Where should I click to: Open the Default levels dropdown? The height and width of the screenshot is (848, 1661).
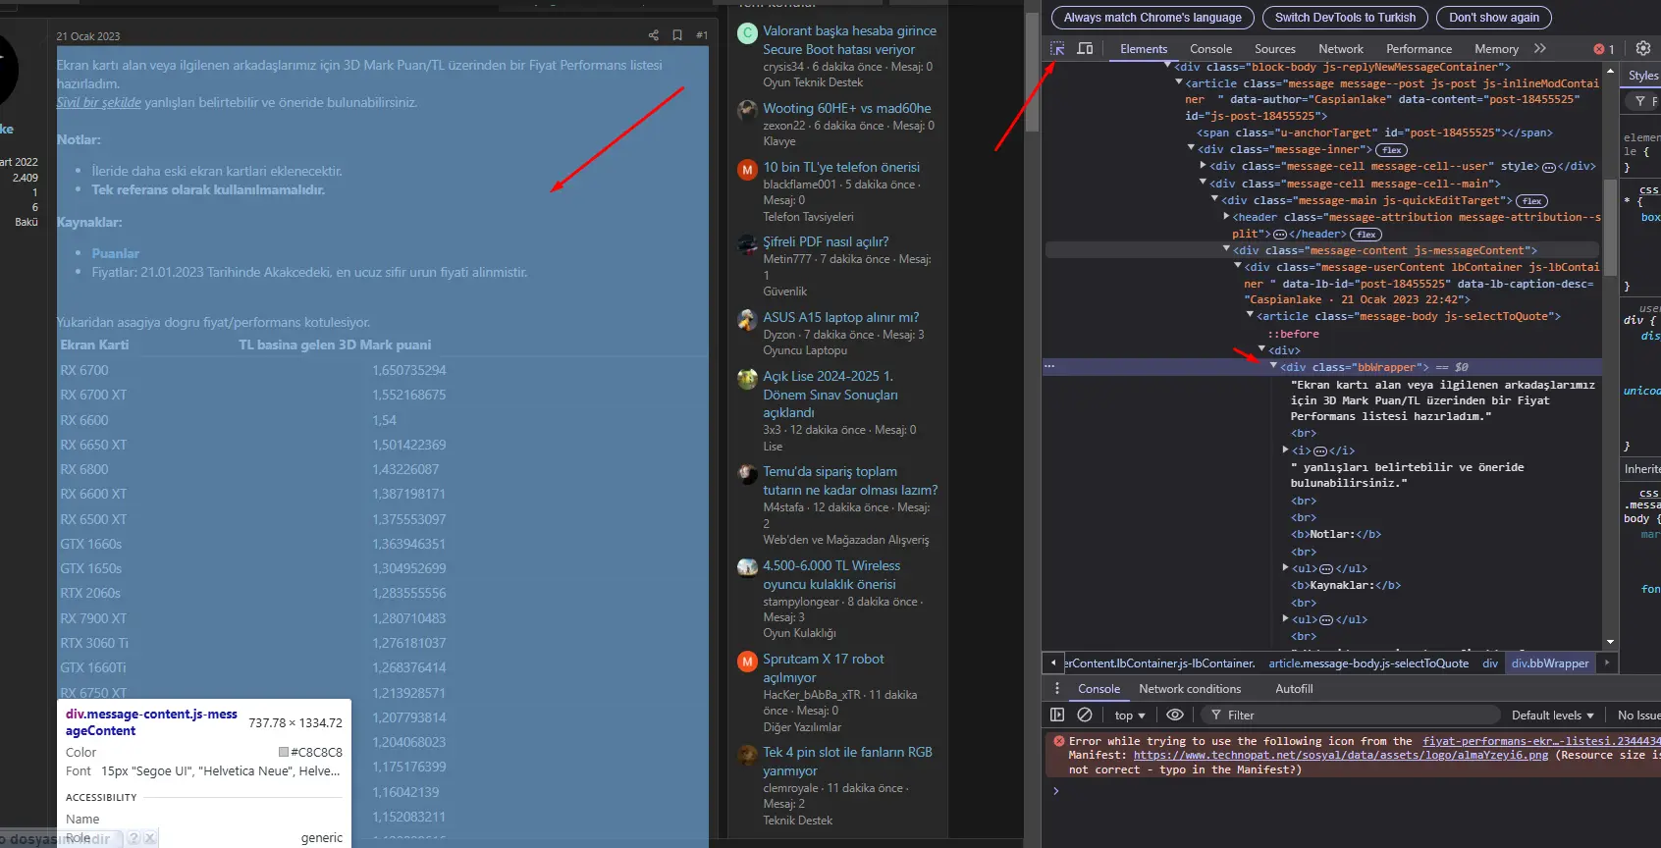(1552, 715)
